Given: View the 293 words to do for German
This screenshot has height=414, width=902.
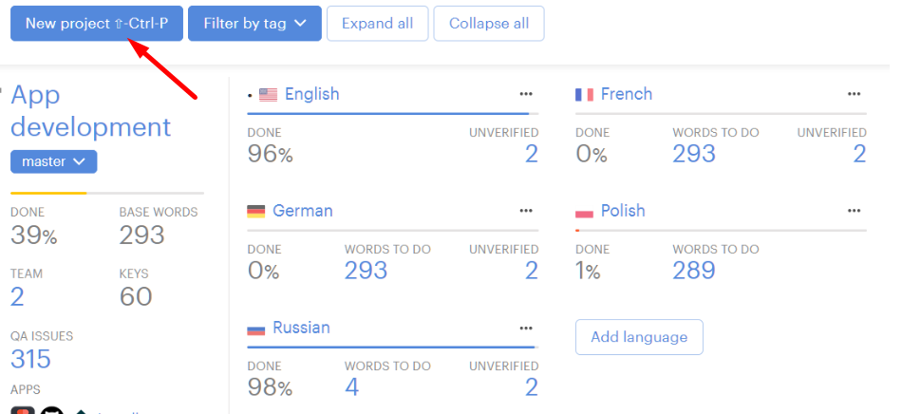Looking at the screenshot, I should [x=366, y=271].
